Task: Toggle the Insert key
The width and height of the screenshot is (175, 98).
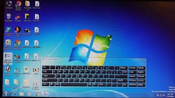Action: pyautogui.click(x=132, y=76)
